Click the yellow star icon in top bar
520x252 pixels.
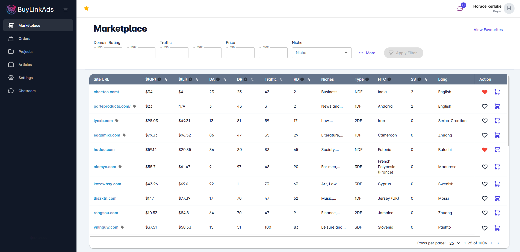click(86, 8)
